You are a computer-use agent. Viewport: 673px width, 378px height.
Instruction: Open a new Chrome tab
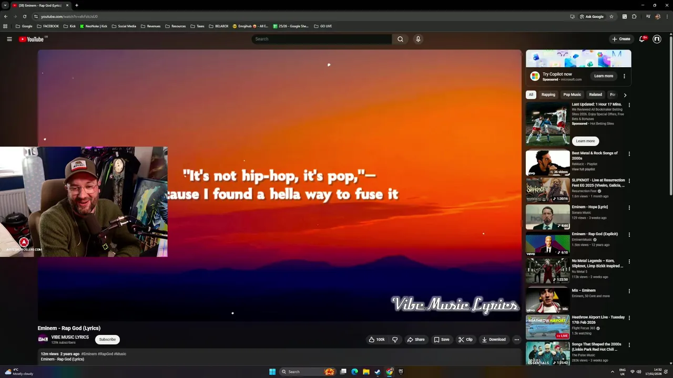coord(76,5)
